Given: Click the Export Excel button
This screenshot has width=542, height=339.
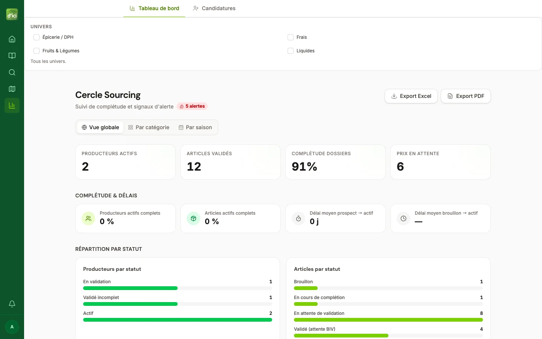Looking at the screenshot, I should tap(411, 96).
